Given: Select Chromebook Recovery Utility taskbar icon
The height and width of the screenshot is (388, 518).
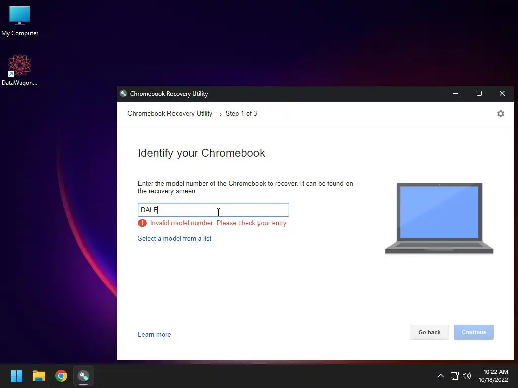Looking at the screenshot, I should tap(83, 376).
